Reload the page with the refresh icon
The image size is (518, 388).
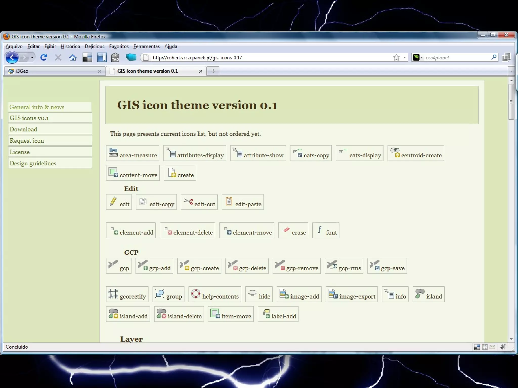44,58
